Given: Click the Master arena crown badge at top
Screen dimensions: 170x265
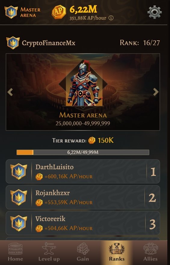Looking at the screenshot, I should point(11,12).
